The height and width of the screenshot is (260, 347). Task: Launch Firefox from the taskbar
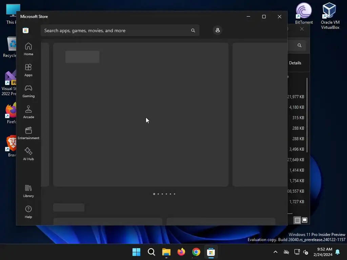coord(181,252)
